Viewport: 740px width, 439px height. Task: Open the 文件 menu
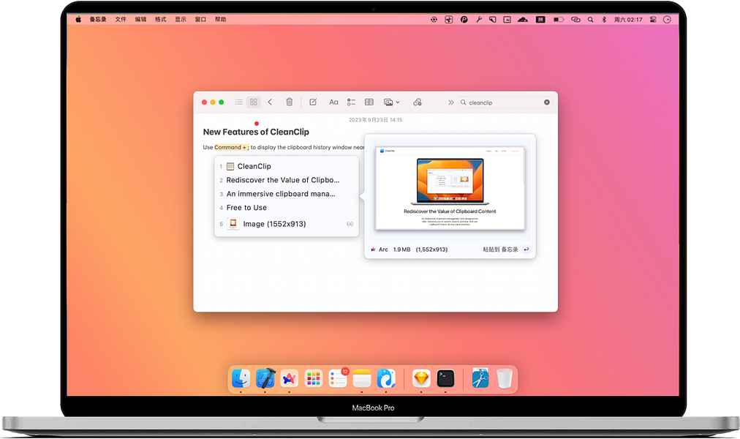(x=121, y=19)
